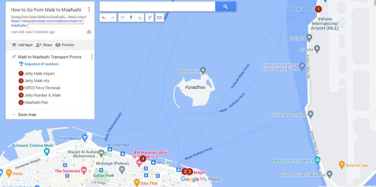Select the measure distances ruler tool

[160, 17]
